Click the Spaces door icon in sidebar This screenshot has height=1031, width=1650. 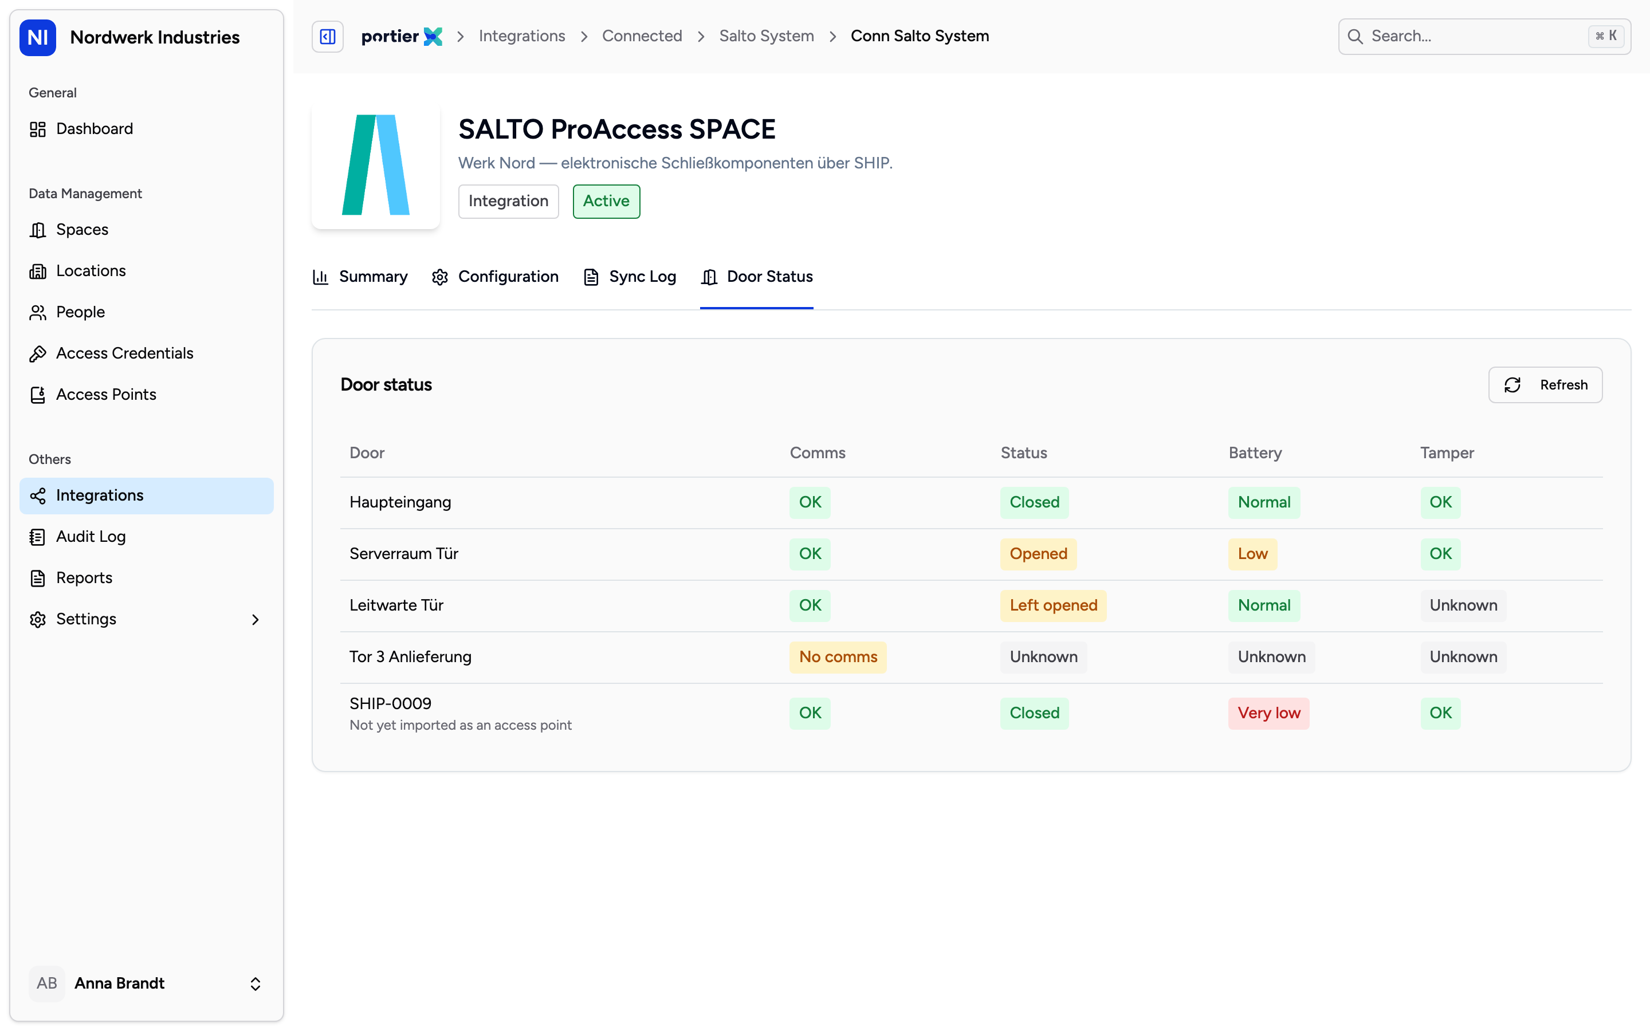pos(37,230)
